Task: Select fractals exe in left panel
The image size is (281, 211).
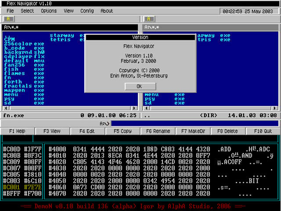Action: pyautogui.click(x=24, y=86)
